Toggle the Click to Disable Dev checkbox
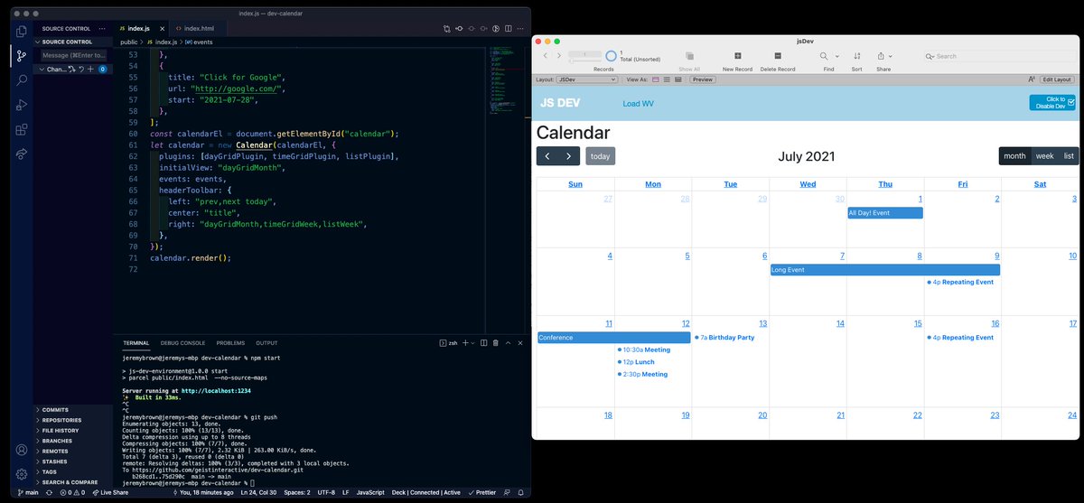 [1070, 103]
